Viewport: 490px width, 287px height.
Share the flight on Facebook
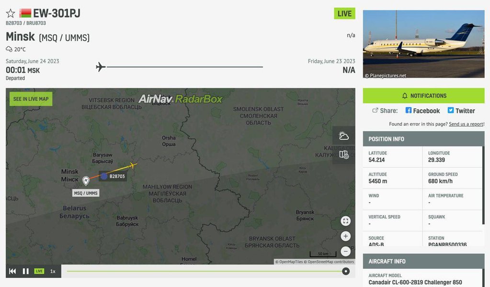422,111
